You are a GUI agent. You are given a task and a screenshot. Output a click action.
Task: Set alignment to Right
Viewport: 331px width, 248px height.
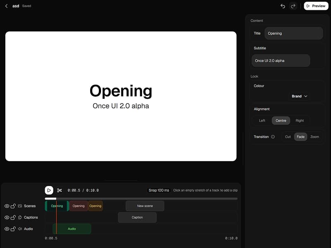click(300, 121)
